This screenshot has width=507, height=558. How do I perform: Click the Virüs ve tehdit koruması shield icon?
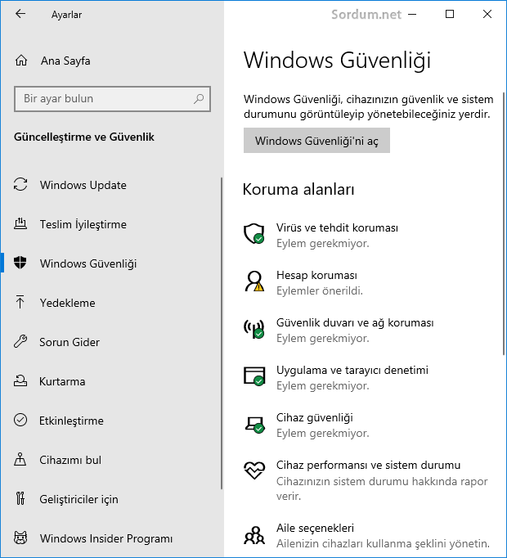[x=254, y=234]
